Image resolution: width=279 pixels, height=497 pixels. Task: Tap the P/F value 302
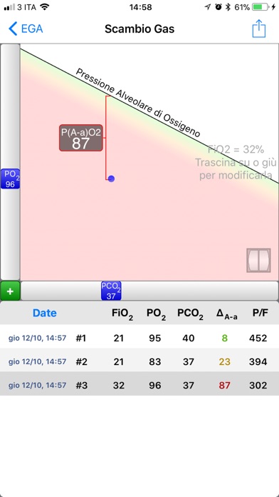258,386
